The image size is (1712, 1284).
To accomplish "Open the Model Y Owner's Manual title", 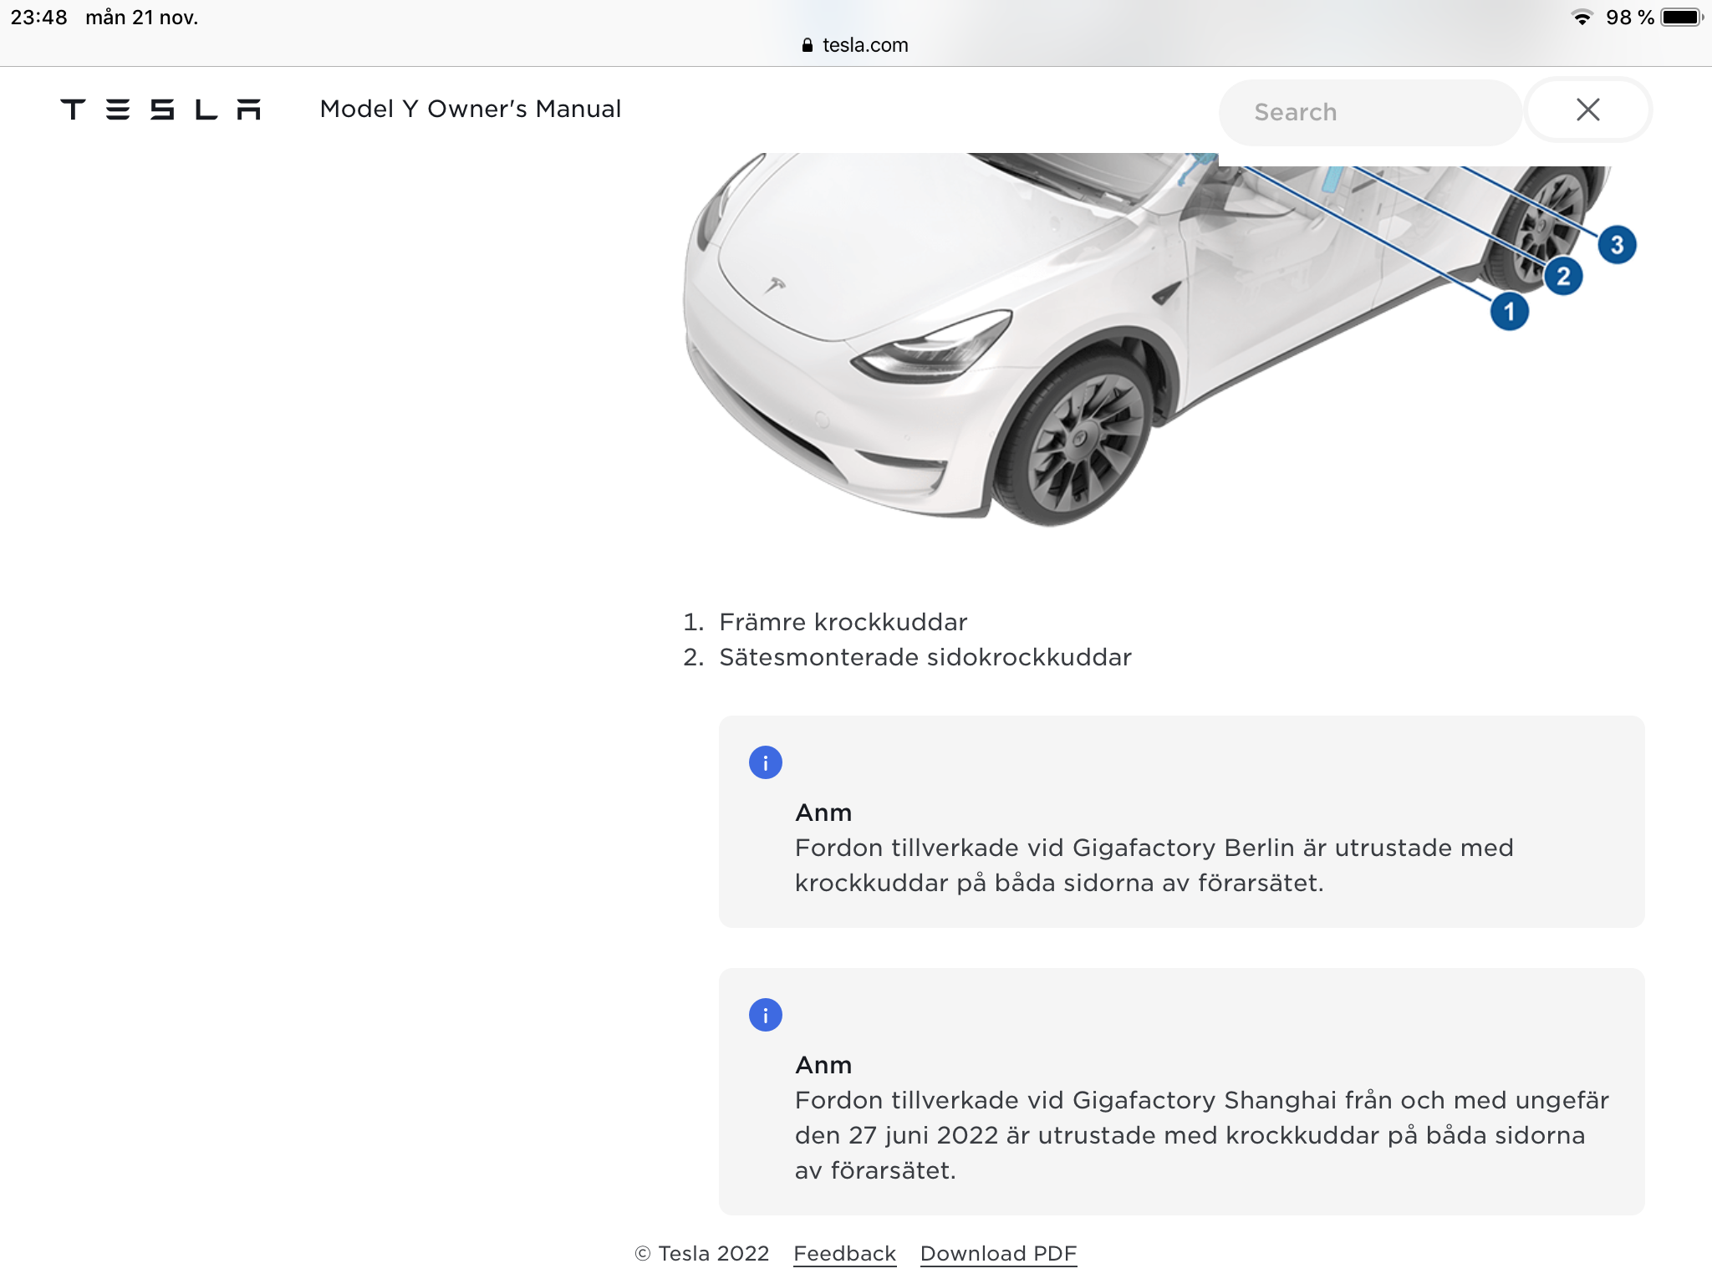I will point(471,109).
